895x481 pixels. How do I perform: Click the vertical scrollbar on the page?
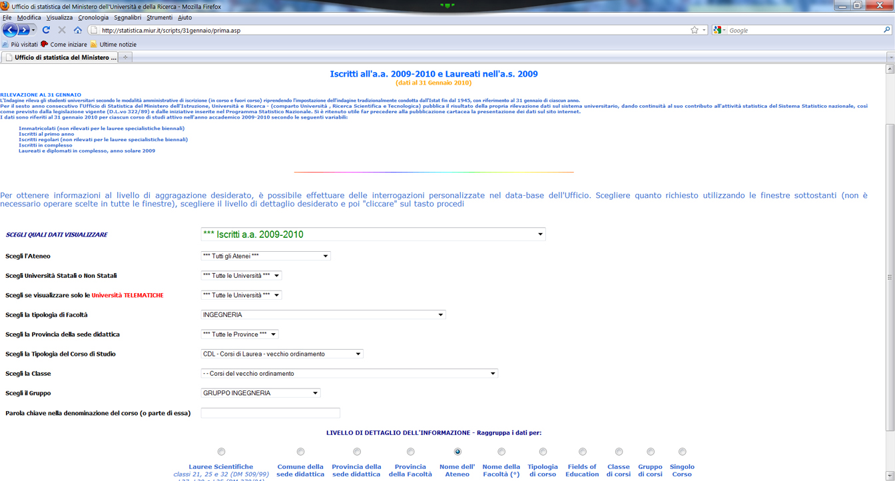pos(890,276)
